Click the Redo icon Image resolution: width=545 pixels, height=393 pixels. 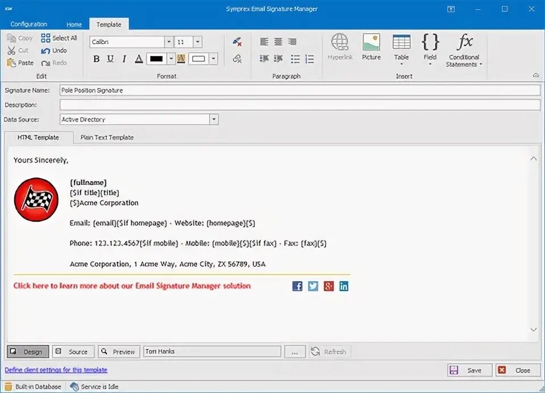pyautogui.click(x=45, y=63)
